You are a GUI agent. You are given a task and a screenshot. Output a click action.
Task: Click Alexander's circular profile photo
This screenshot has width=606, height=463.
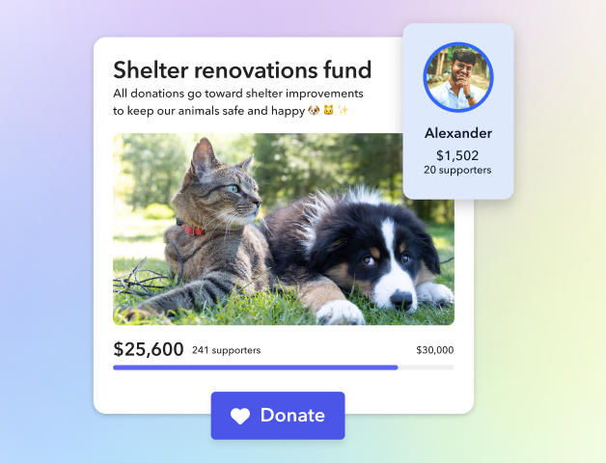(458, 77)
